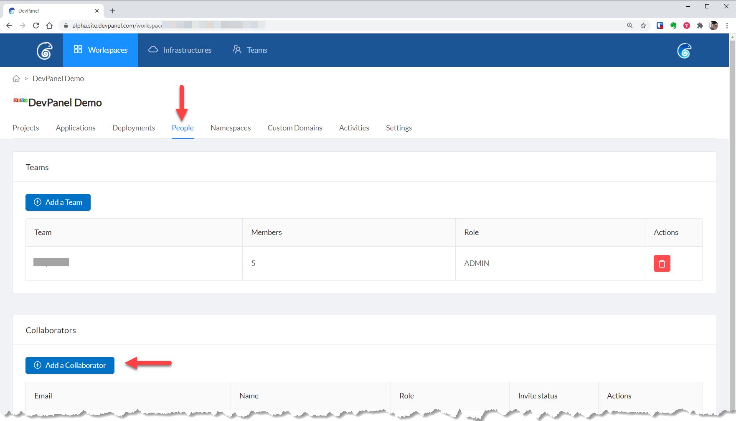The image size is (736, 421).
Task: Click the DevPanel logo in navbar
Action: [x=44, y=51]
